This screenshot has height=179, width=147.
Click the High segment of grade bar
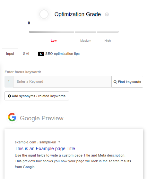pos(108,32)
